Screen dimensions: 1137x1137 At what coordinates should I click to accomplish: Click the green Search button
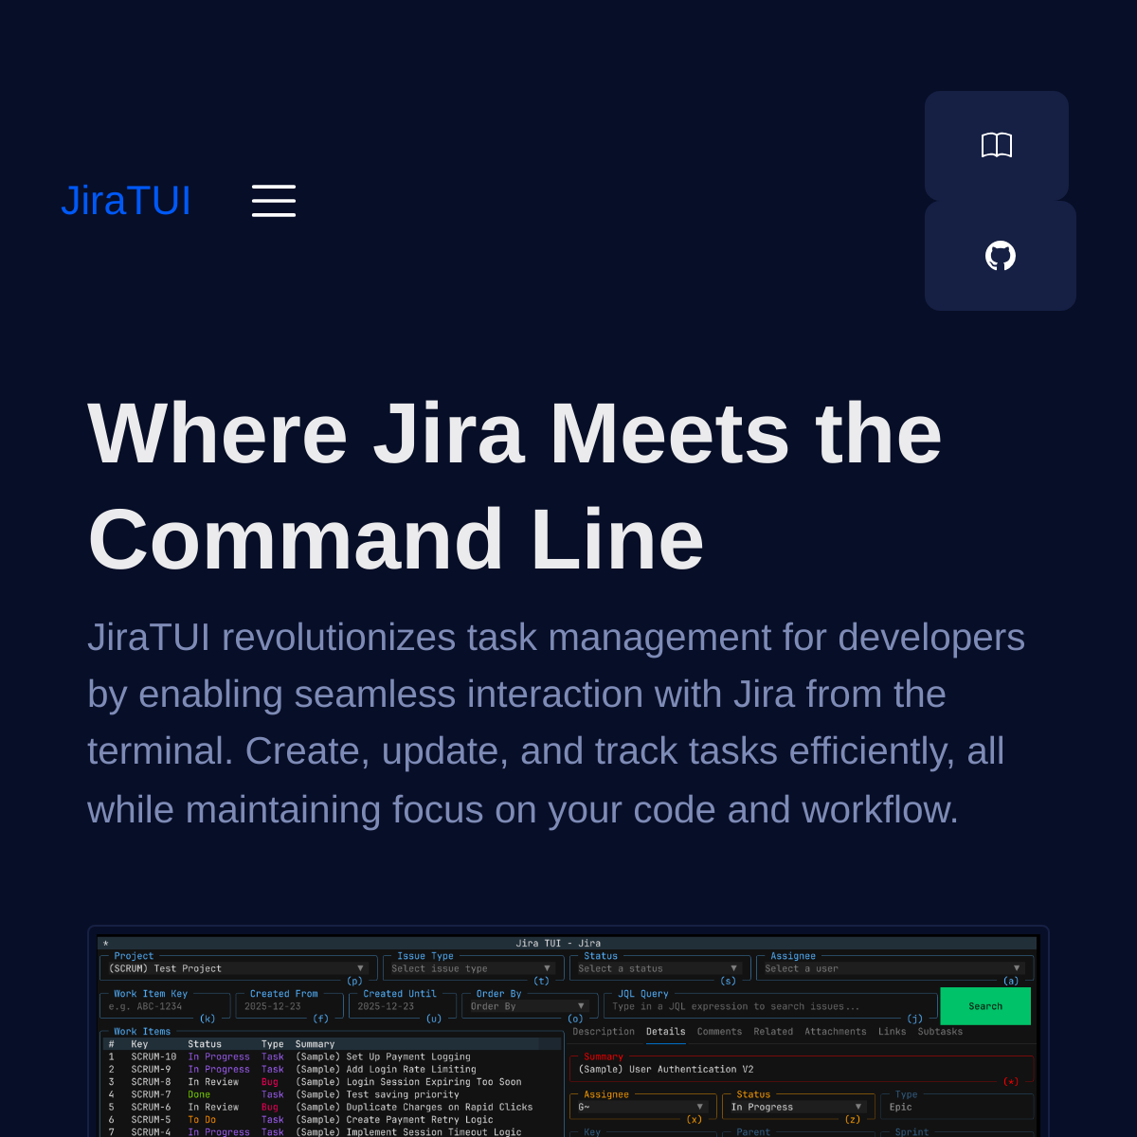984,1006
